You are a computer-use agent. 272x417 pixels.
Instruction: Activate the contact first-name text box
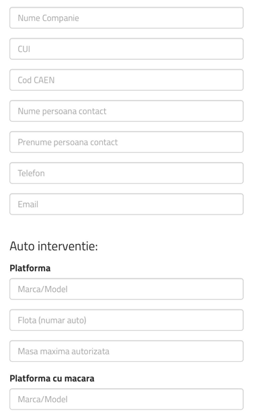tap(126, 142)
